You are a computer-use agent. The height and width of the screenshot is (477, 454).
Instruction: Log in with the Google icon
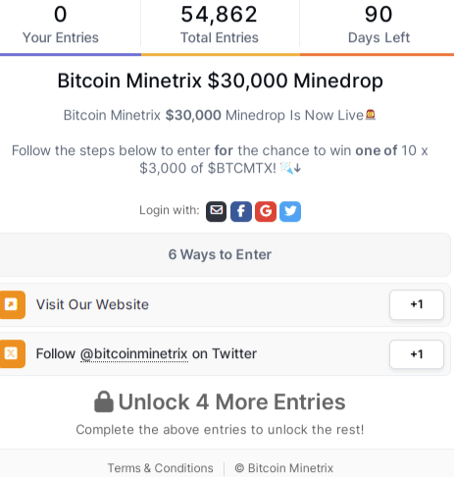tap(266, 211)
